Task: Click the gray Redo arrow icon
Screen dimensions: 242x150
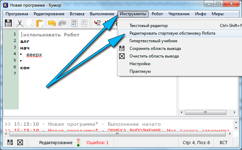Action: [x=62, y=23]
